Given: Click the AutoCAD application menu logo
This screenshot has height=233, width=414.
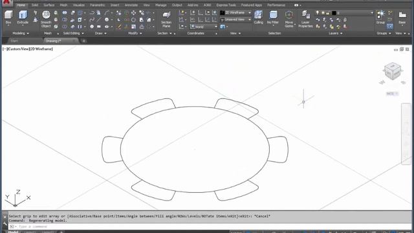Looking at the screenshot, I should [x=7, y=3].
